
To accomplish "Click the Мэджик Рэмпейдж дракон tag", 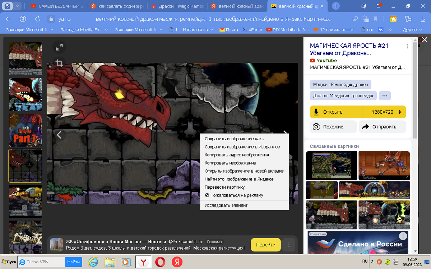I will [340, 85].
